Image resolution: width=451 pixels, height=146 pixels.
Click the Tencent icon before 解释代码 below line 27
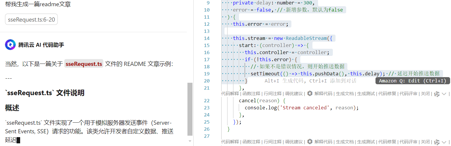click(310, 142)
